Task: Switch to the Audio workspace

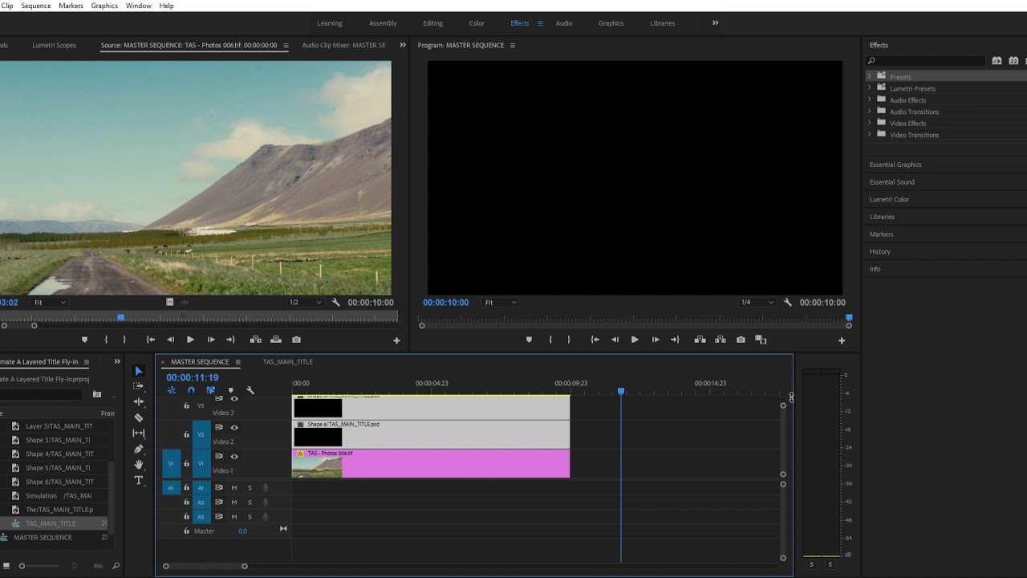Action: click(564, 23)
